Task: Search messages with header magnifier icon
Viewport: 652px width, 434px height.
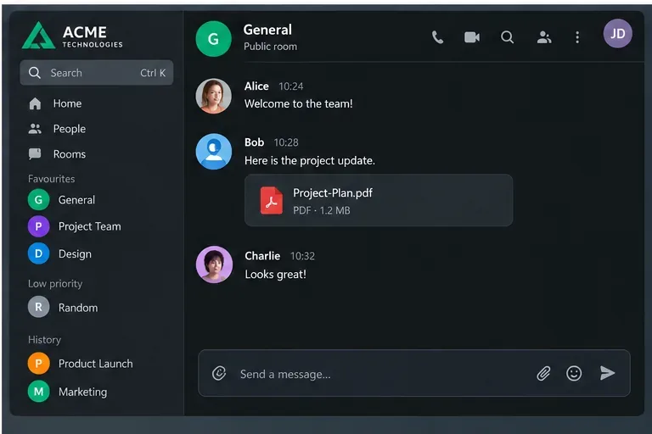Action: 507,37
